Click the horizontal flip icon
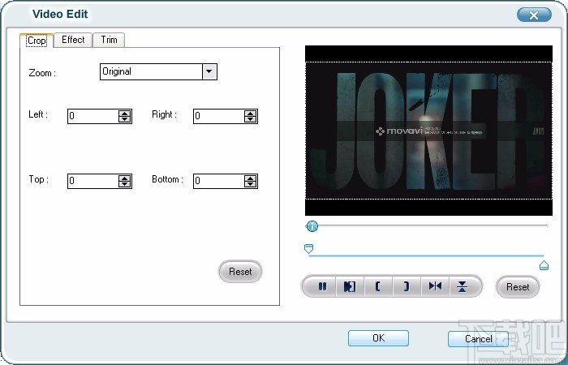This screenshot has height=365, width=568. (435, 286)
